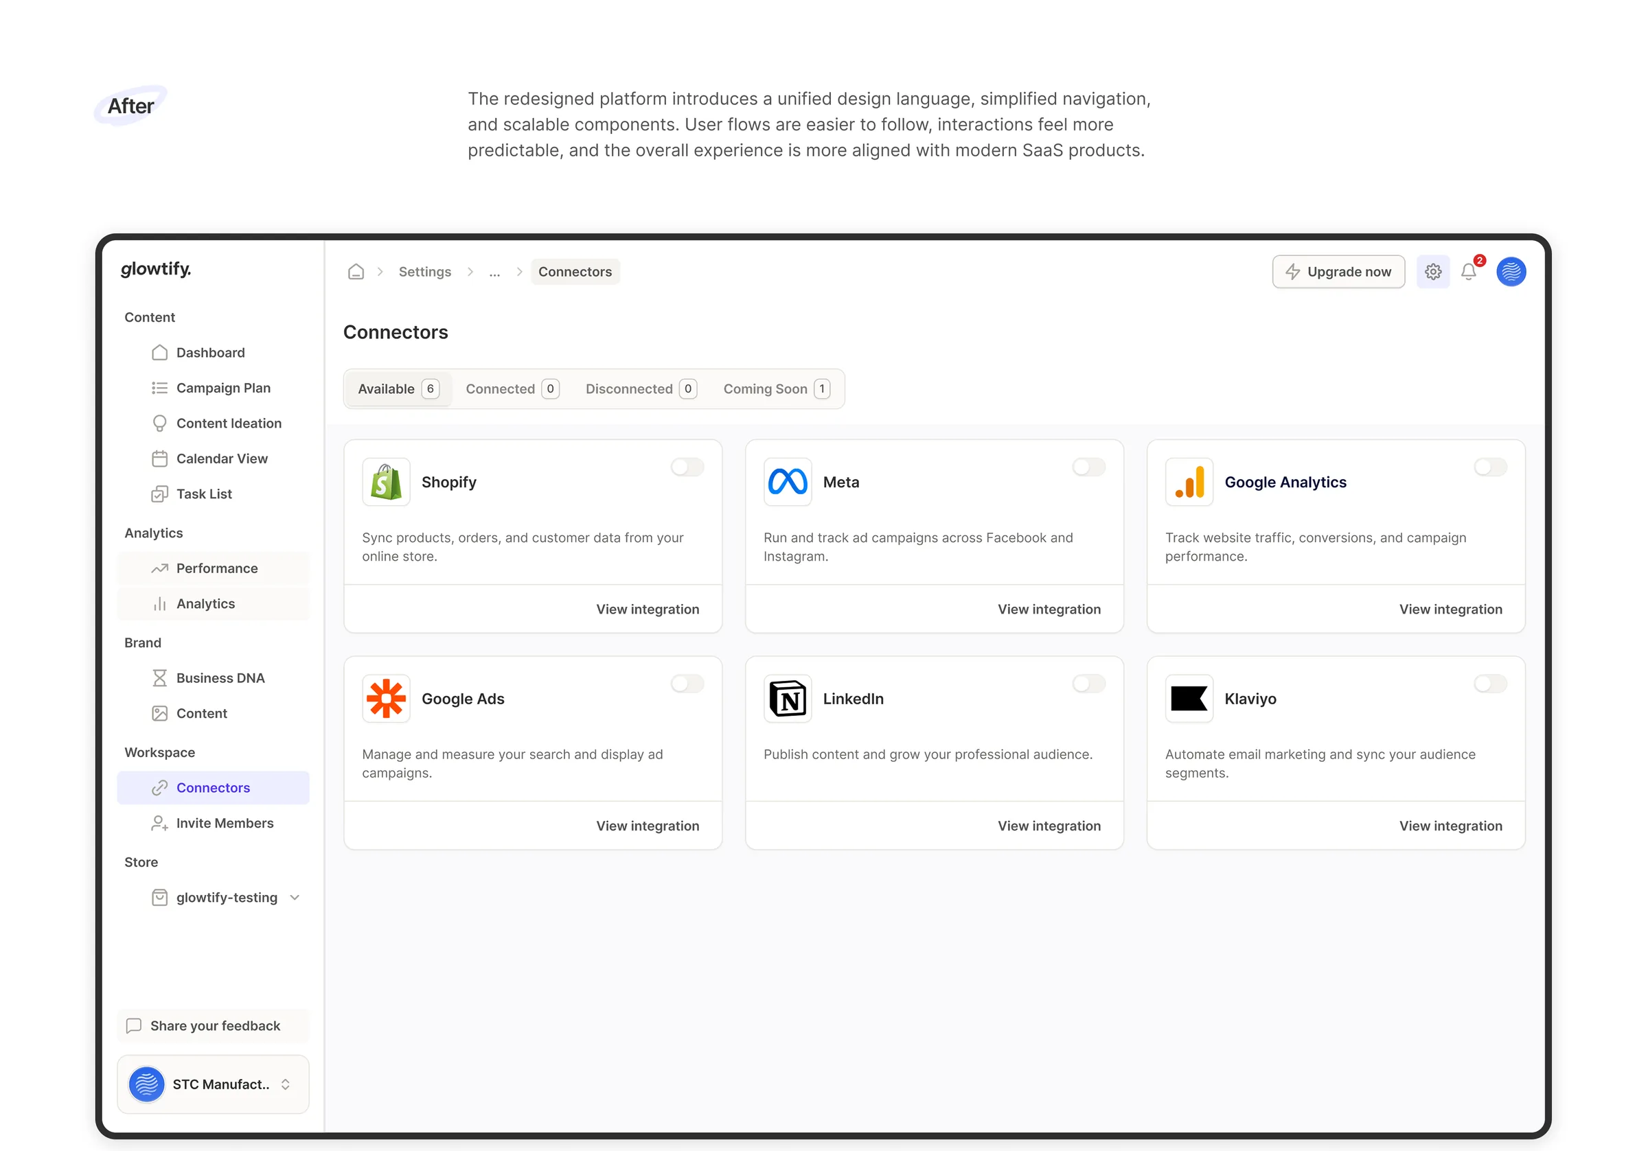
Task: View integration for Shopify
Action: pos(648,609)
